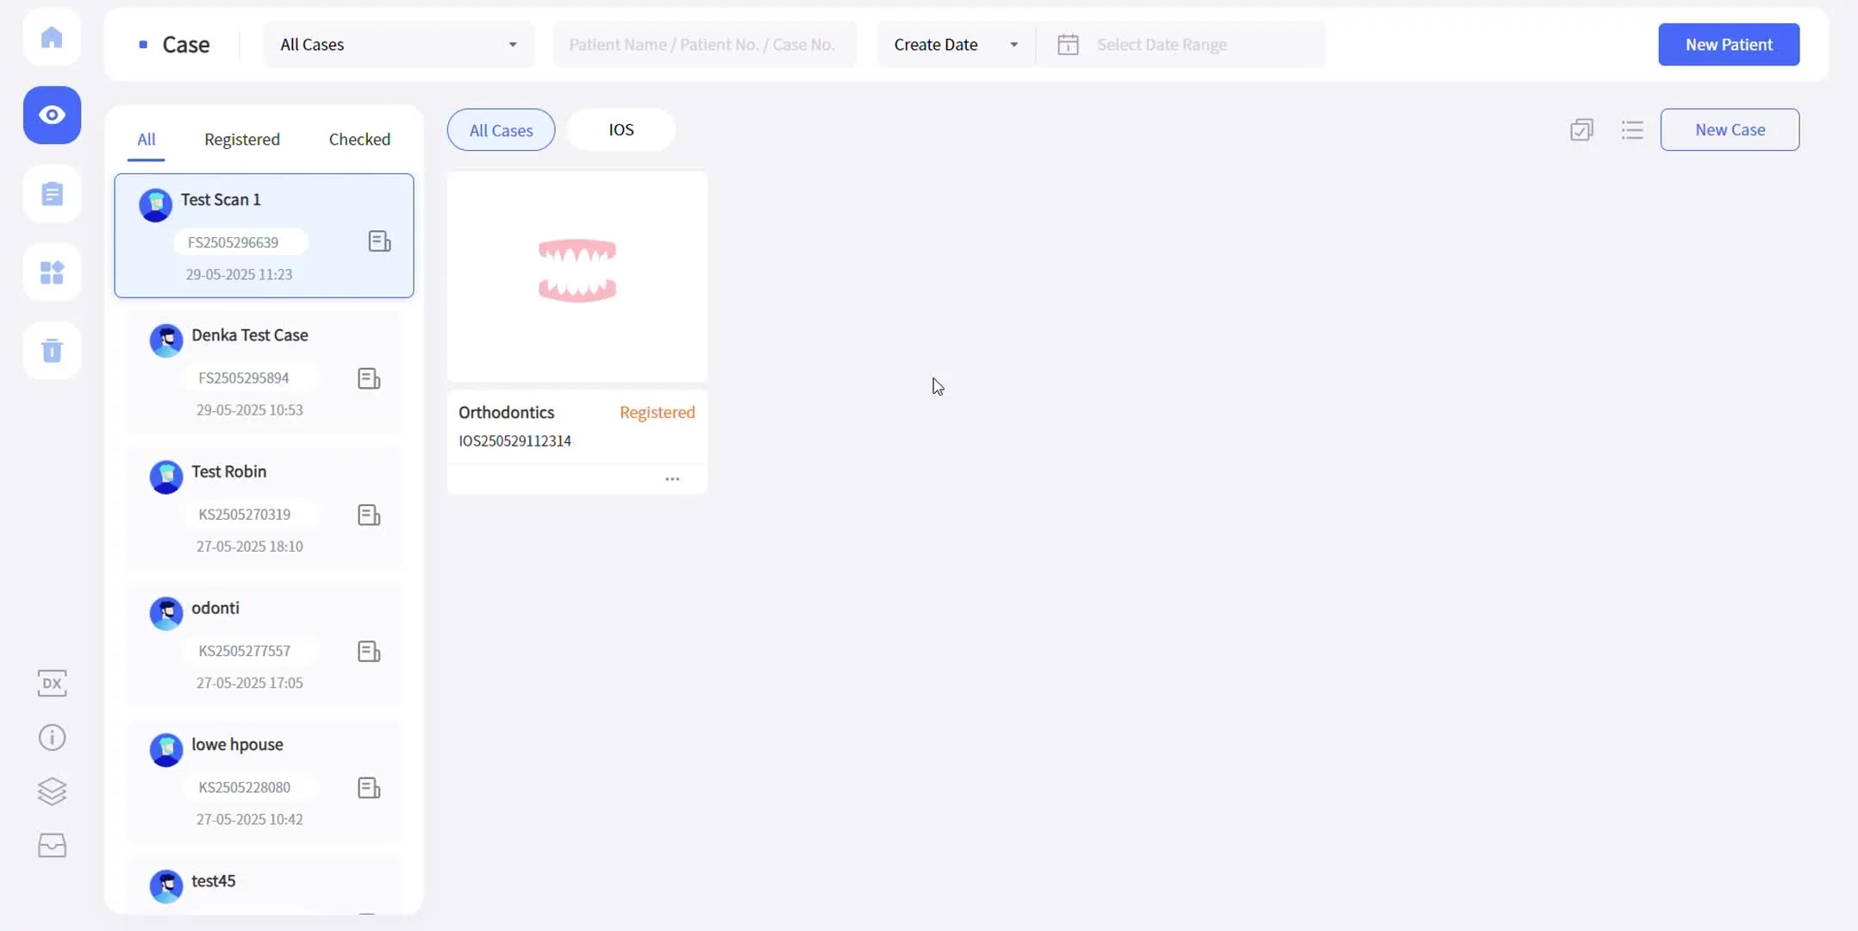Switch to the Registered tab
This screenshot has height=931, width=1858.
[x=241, y=140]
